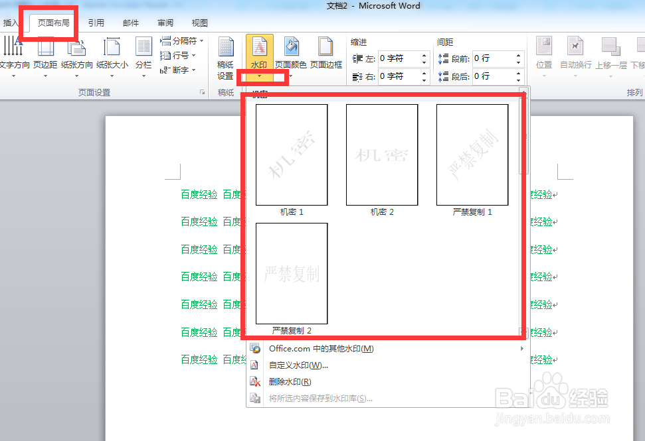The image size is (645, 441).
Task: Decrease spacing after with down spinner
Action: 518,80
